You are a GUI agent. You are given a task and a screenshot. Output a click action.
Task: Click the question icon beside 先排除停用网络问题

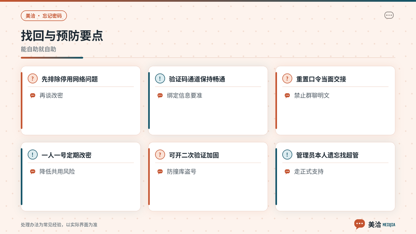(33, 78)
